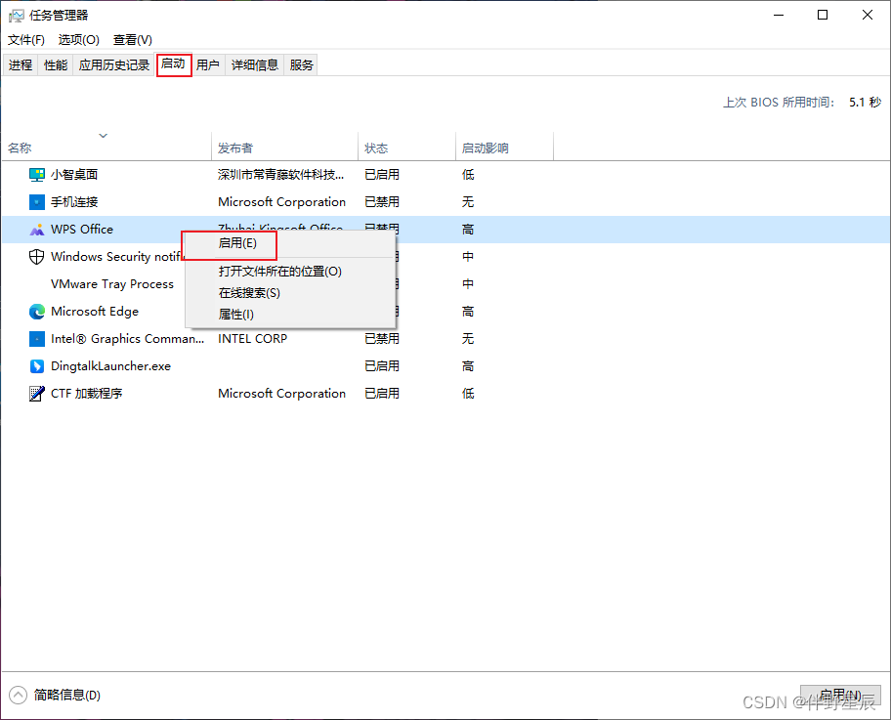This screenshot has width=891, height=720.
Task: Click the 小智桌面 monitor icon
Action: tap(37, 175)
